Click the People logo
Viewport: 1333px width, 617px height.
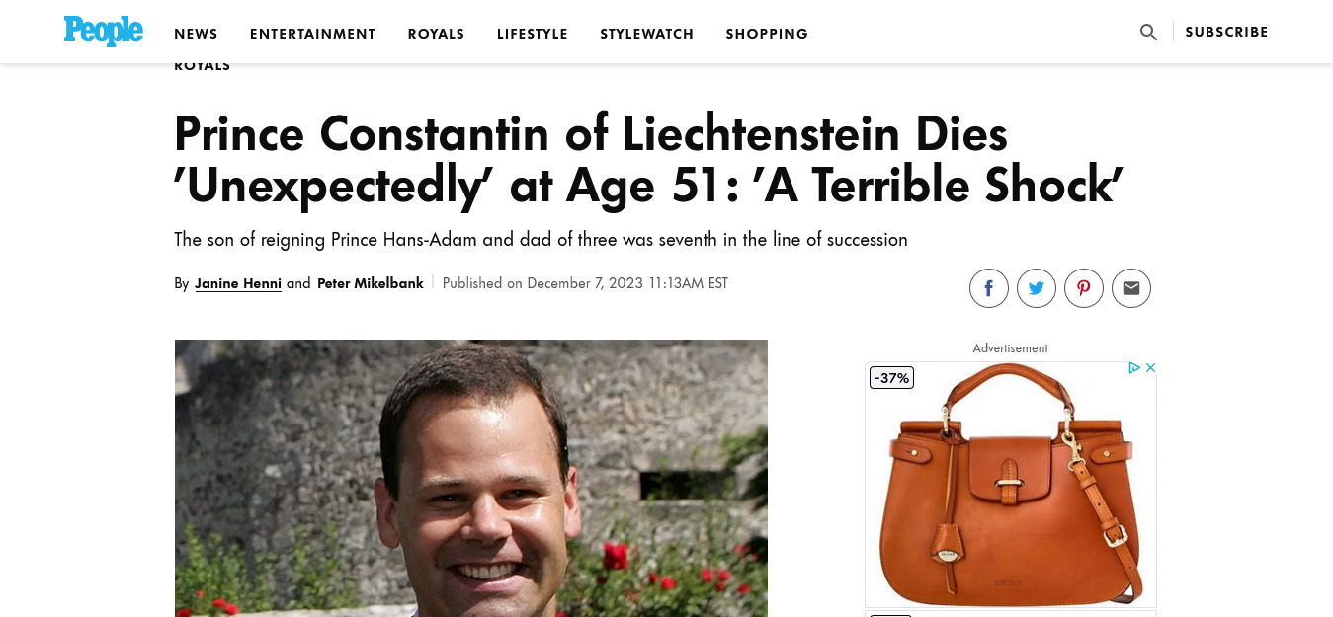pos(104,32)
